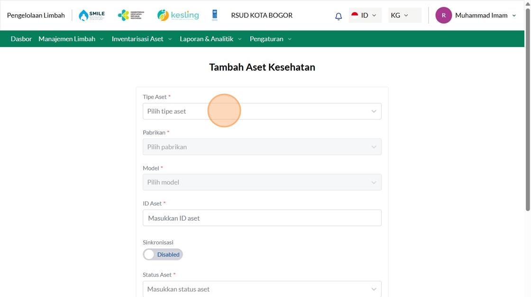531x297 pixels.
Task: Click the Indonesian flag icon
Action: coord(355,15)
